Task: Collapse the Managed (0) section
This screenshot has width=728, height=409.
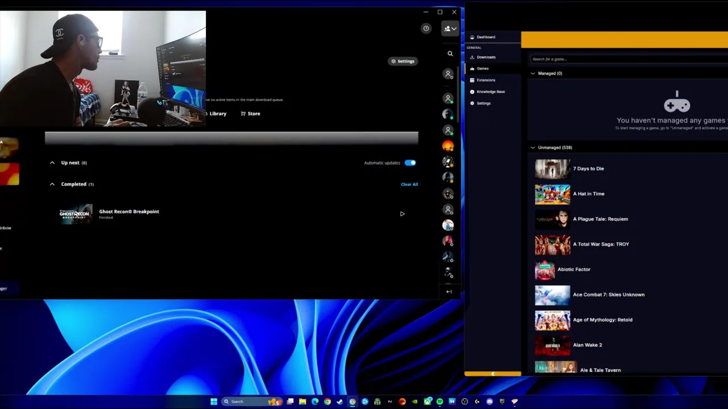Action: (533, 73)
